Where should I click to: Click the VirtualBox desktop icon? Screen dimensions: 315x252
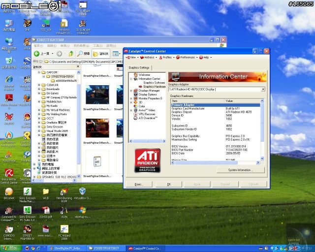click(x=82, y=191)
